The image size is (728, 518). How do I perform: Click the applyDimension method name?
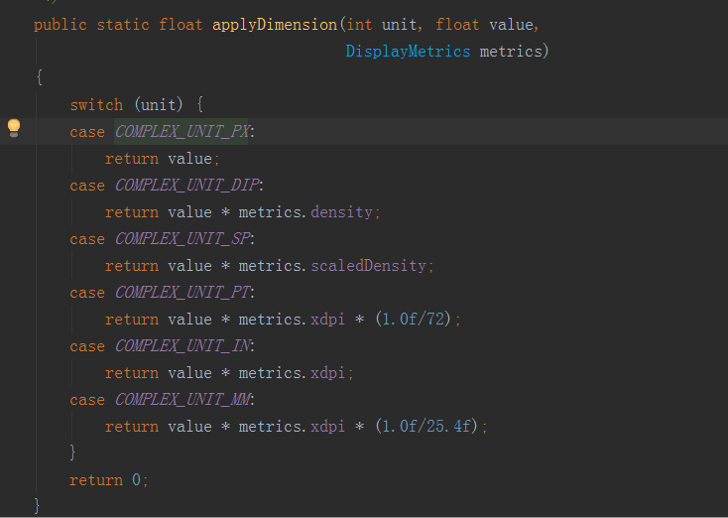pos(274,25)
